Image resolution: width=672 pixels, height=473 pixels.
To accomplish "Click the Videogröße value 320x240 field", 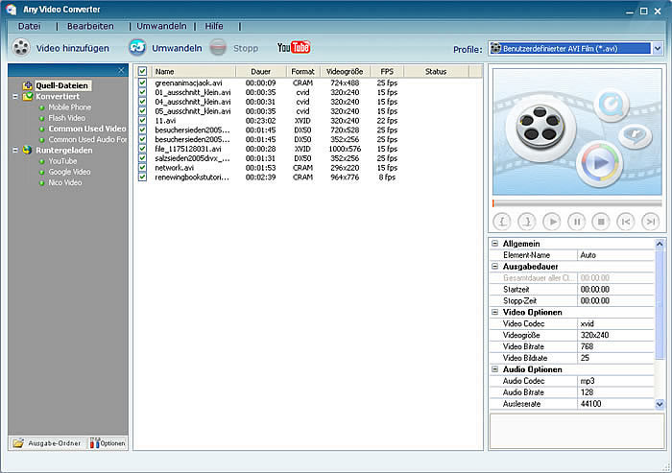I will (x=615, y=335).
